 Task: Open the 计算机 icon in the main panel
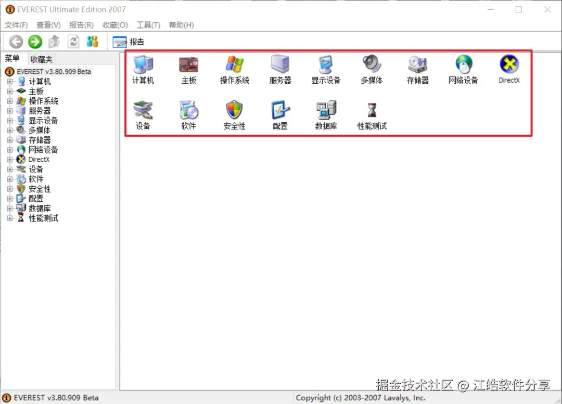[143, 70]
